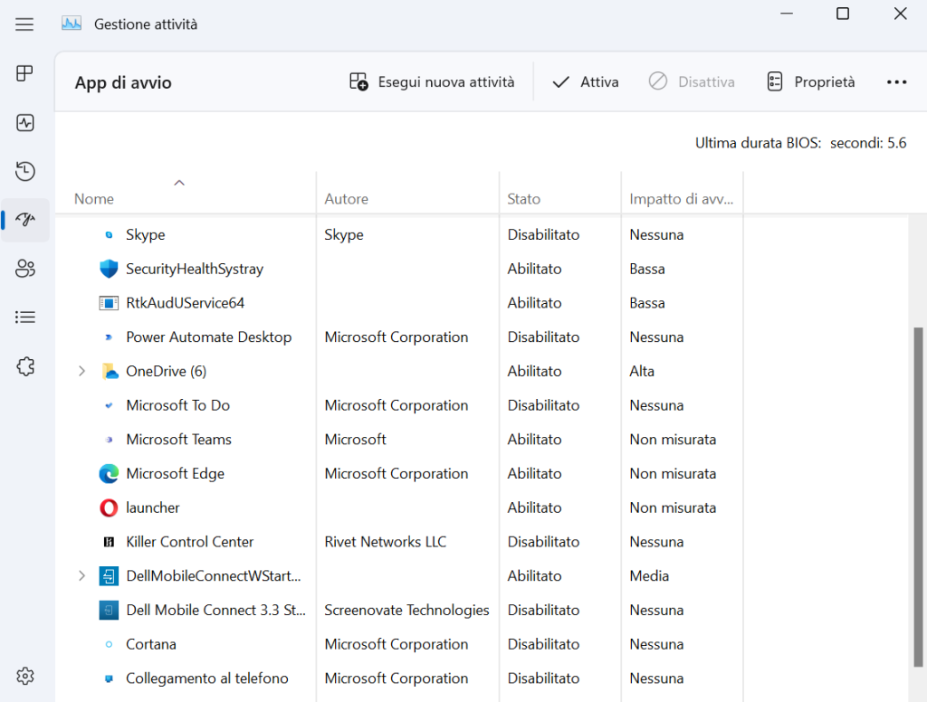Screen dimensions: 927x702
Task: Open the Users page in sidebar
Action: [24, 269]
